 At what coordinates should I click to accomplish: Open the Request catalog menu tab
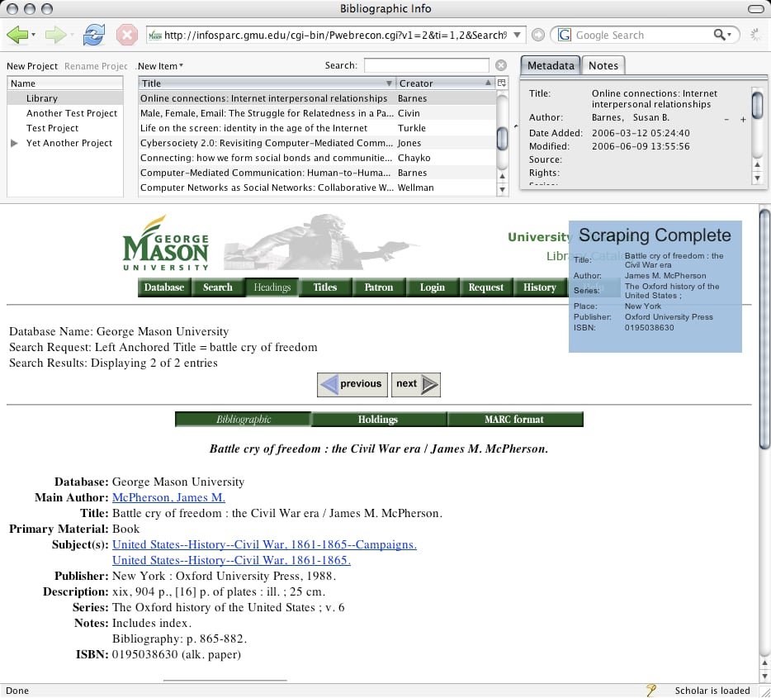486,287
